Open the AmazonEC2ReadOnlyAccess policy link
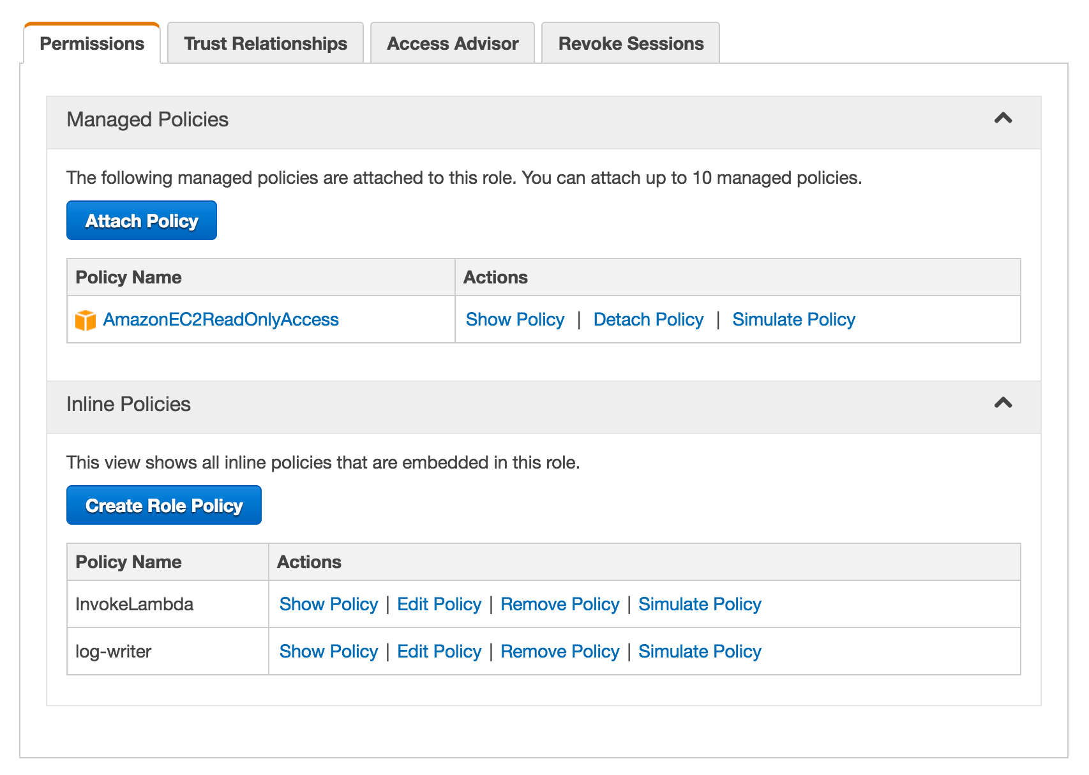 [221, 320]
